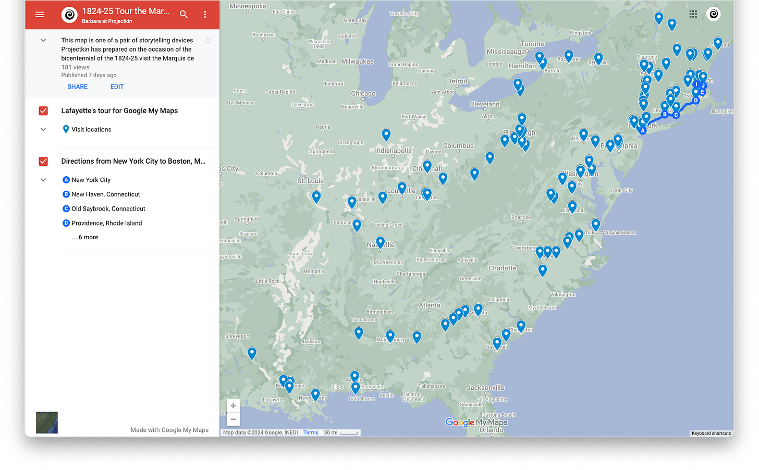Zoom in with the plus button
This screenshot has height=470, width=759.
point(233,406)
